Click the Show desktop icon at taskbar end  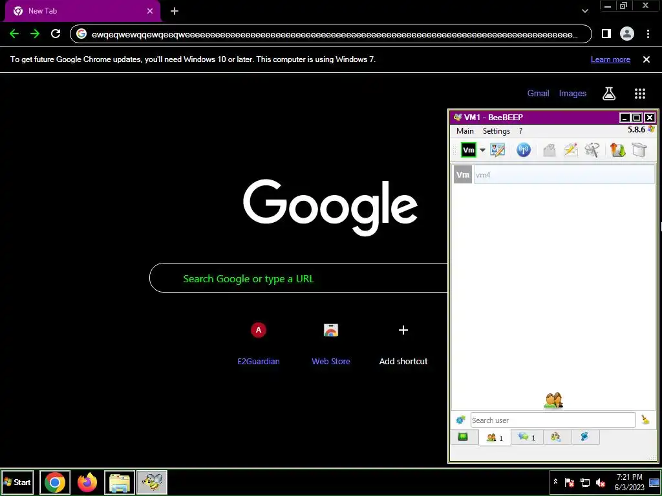click(x=654, y=482)
